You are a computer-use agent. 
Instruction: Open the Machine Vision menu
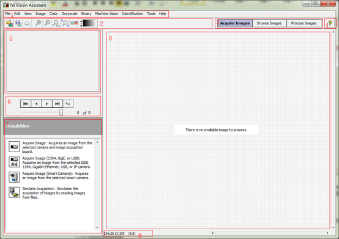[x=106, y=13]
